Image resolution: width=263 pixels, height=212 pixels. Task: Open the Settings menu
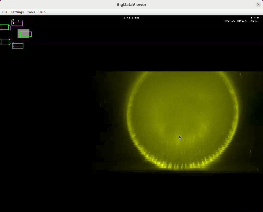click(x=17, y=12)
